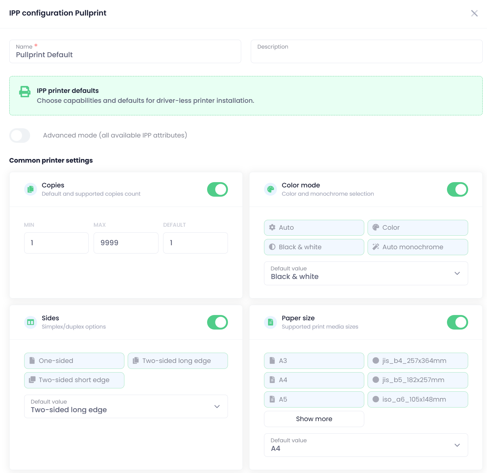Image resolution: width=487 pixels, height=473 pixels.
Task: Expand chevron beside Black & white default
Action: [x=457, y=273]
